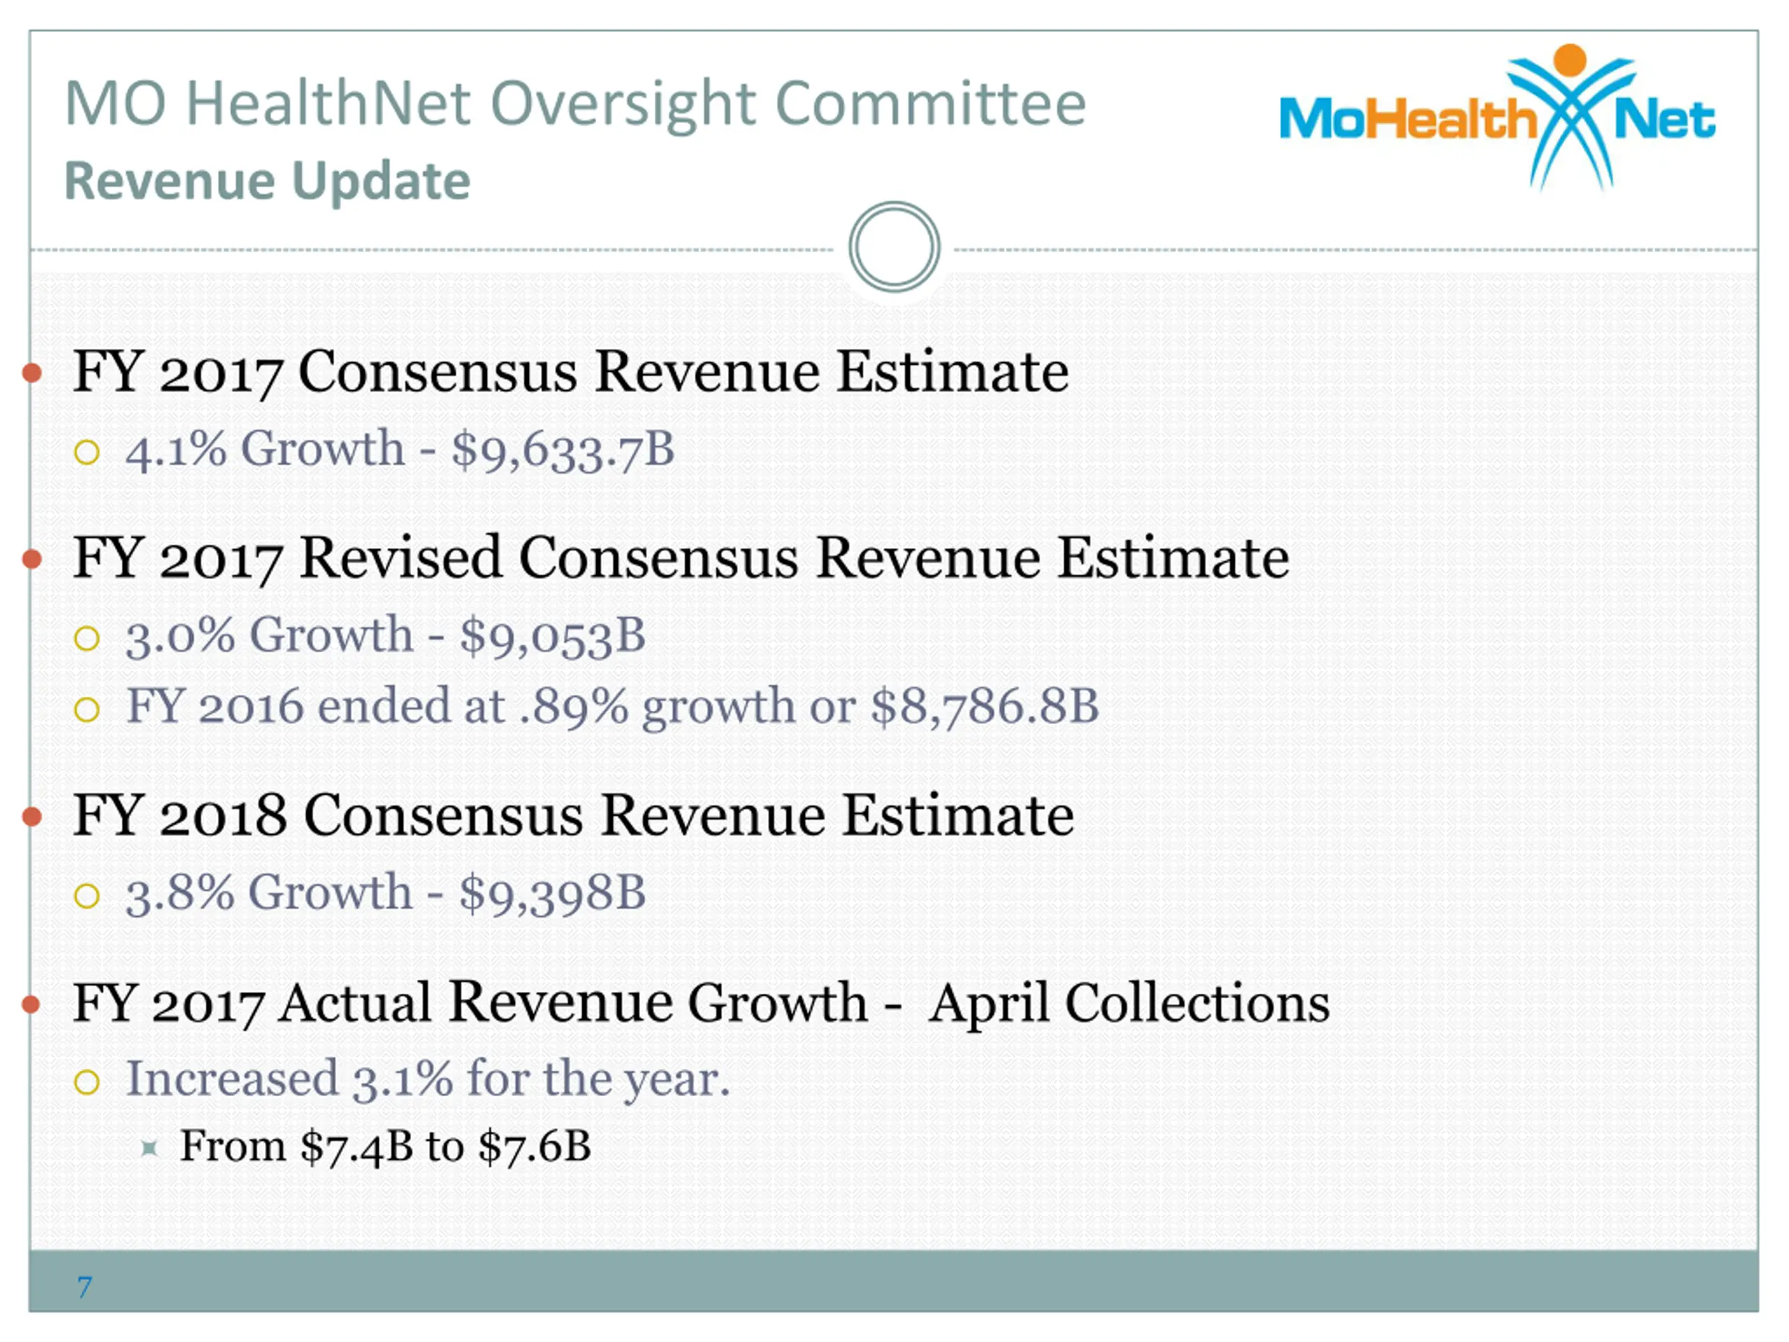
Task: Click yellow circle bullet beside 3.0% Growth
Action: (x=87, y=638)
